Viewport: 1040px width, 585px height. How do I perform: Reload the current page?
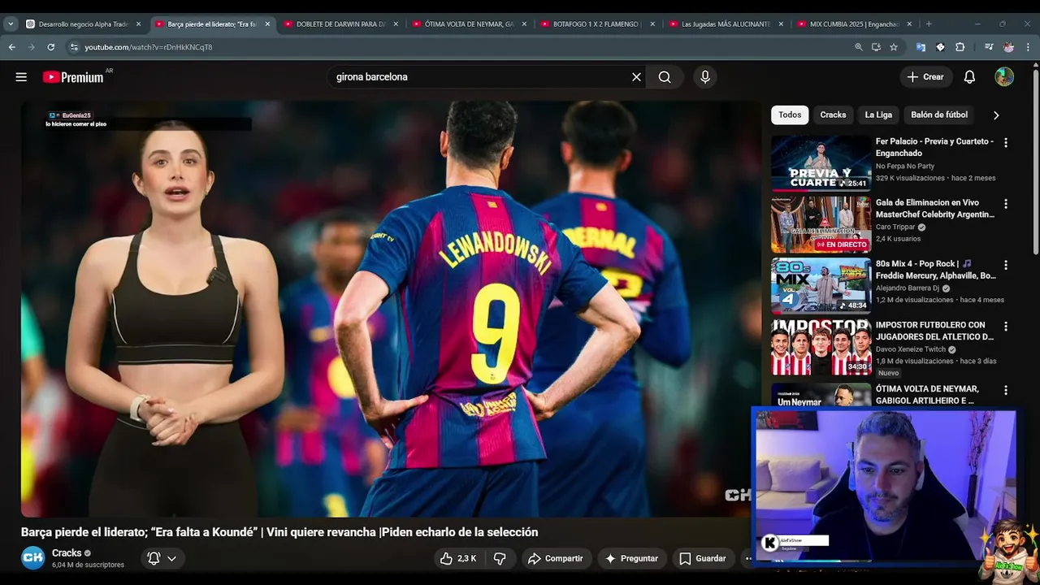50,47
